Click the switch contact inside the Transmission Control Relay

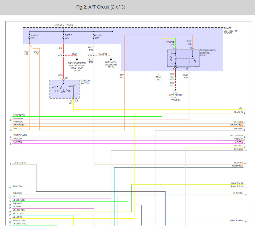point(194,59)
